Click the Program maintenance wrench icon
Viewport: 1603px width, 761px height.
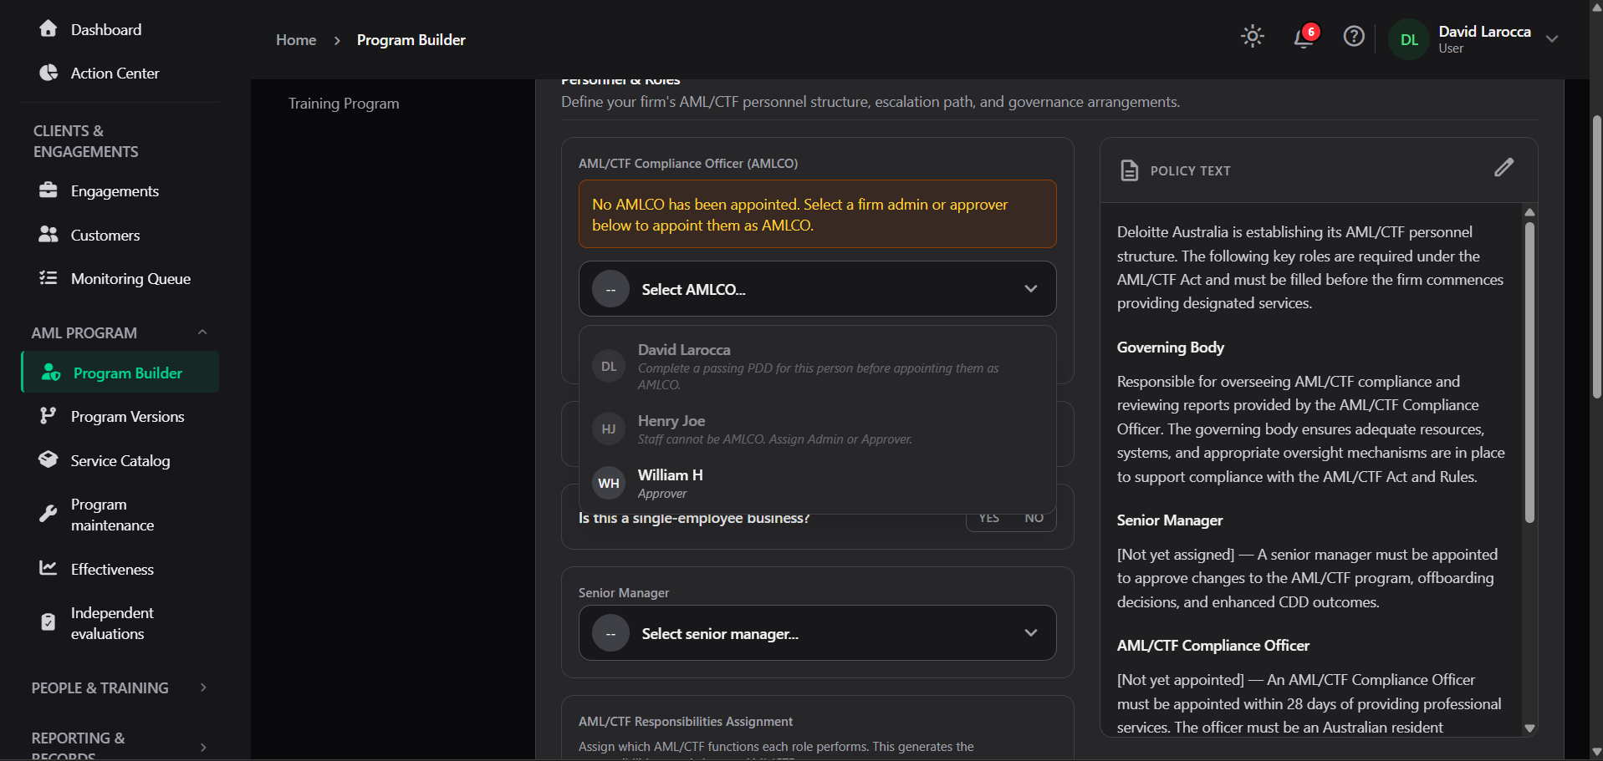tap(48, 514)
